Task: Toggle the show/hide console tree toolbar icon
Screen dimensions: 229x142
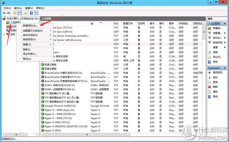Action: click(x=19, y=13)
